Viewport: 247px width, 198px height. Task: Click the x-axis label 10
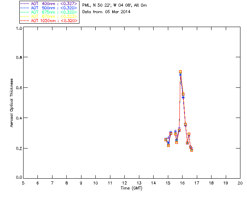tap(95, 183)
